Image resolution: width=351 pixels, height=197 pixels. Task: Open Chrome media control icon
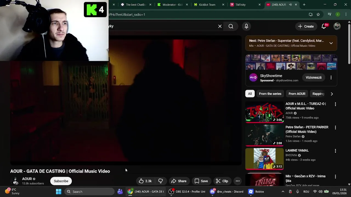(x=330, y=15)
